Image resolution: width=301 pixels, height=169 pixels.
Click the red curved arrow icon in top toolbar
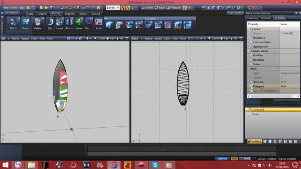pos(249,8)
